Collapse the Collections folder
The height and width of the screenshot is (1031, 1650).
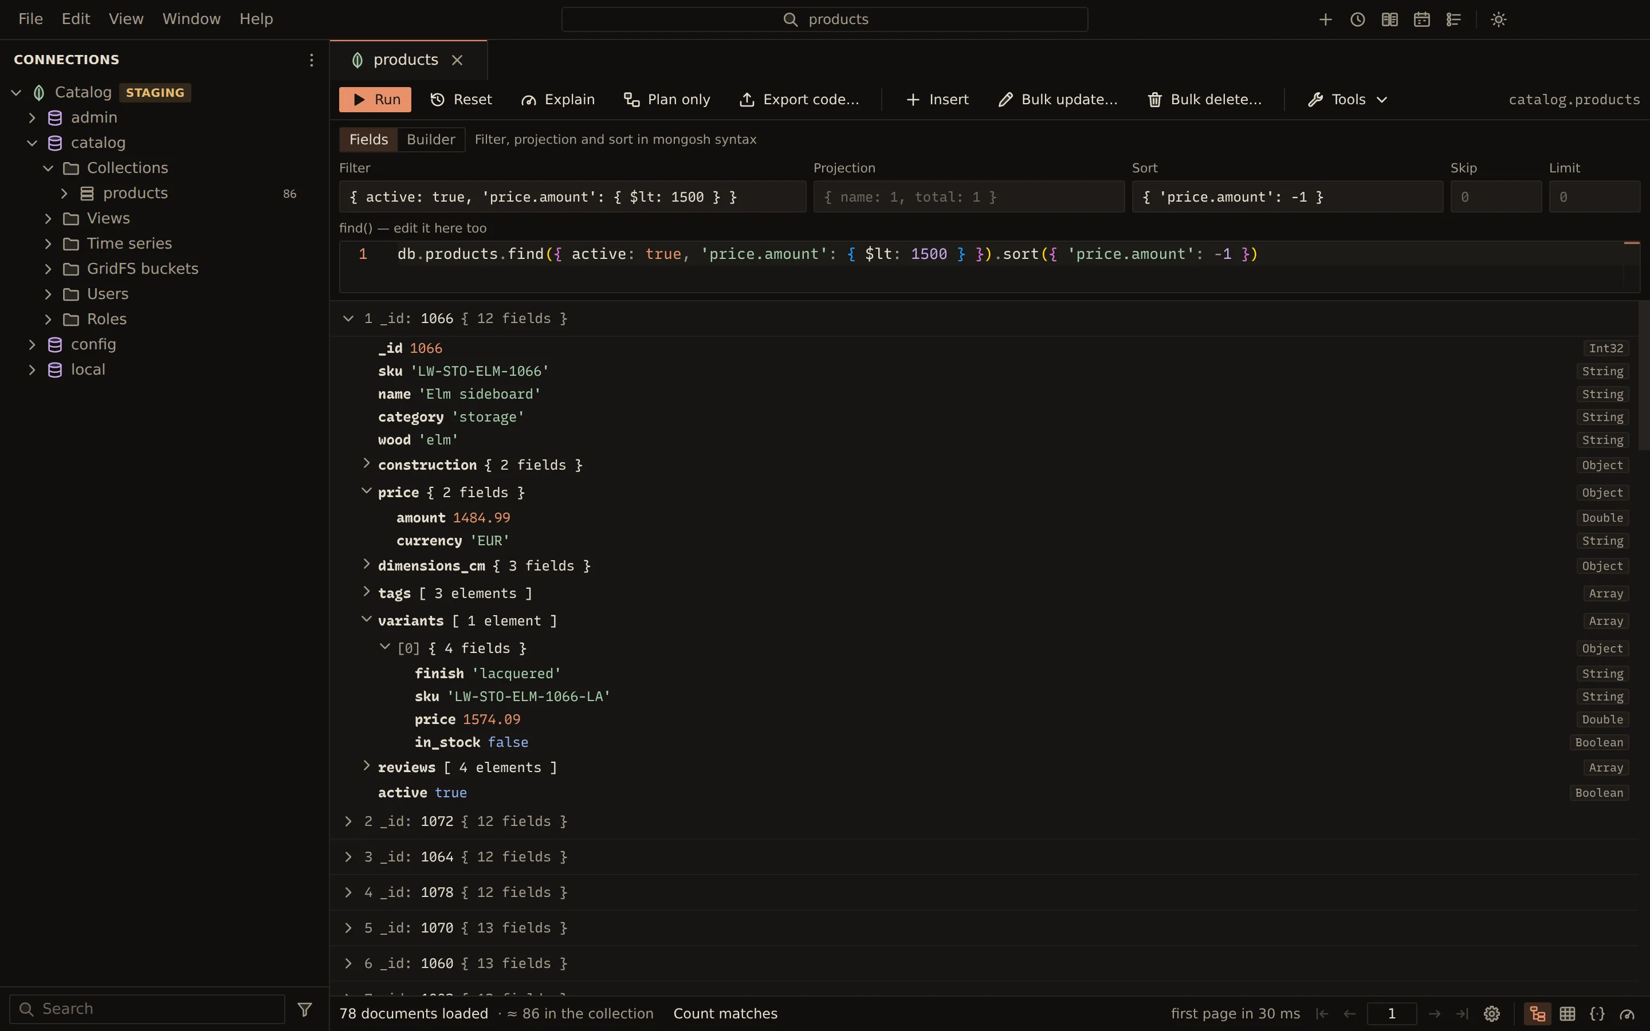(48, 168)
